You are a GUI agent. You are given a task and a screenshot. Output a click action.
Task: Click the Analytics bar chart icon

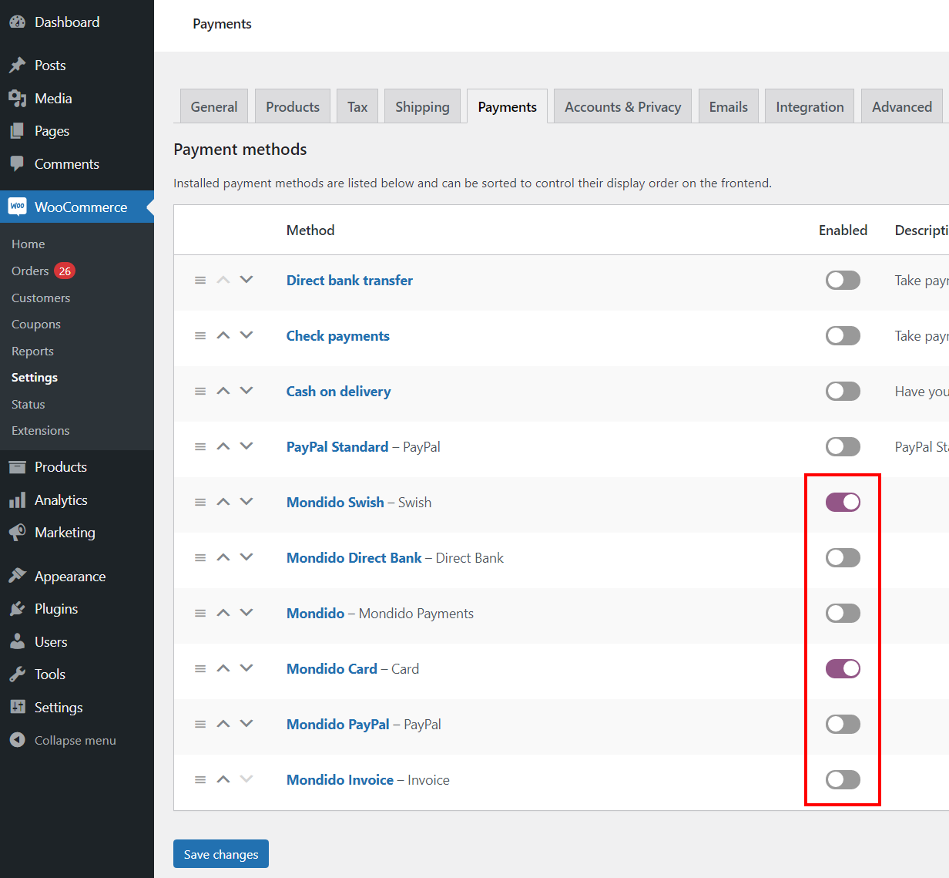click(17, 500)
